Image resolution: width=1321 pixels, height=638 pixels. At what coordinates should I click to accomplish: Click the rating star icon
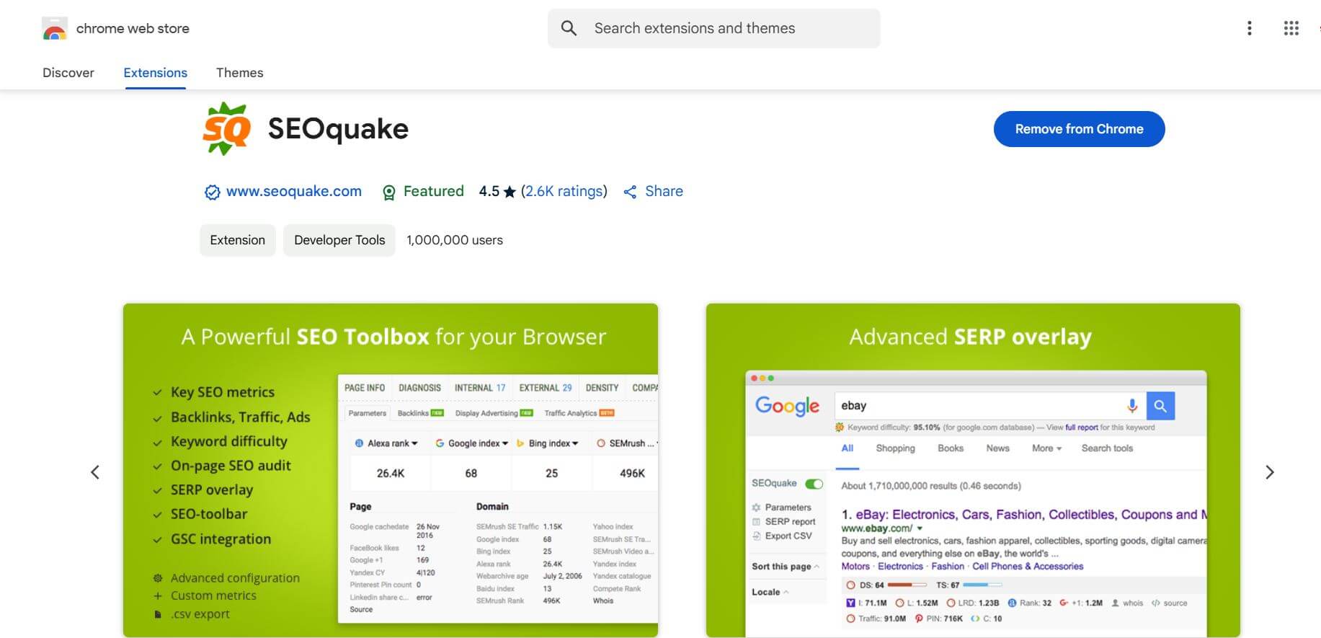tap(510, 192)
